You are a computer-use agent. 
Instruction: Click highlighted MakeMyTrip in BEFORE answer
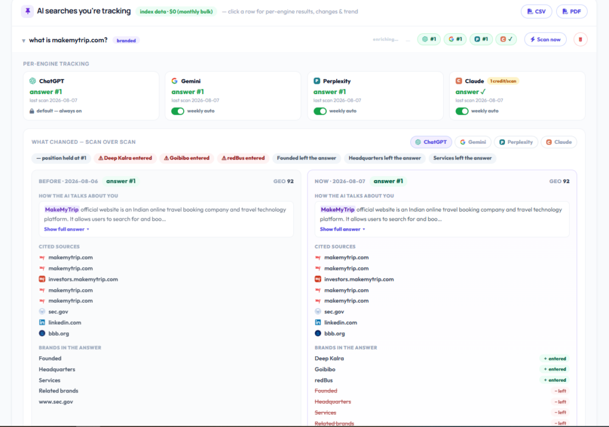(x=62, y=209)
